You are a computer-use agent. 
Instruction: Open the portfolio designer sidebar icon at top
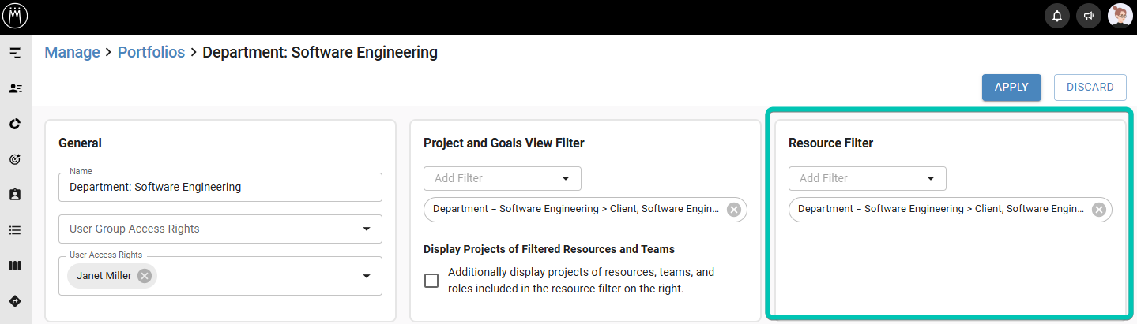[x=15, y=53]
